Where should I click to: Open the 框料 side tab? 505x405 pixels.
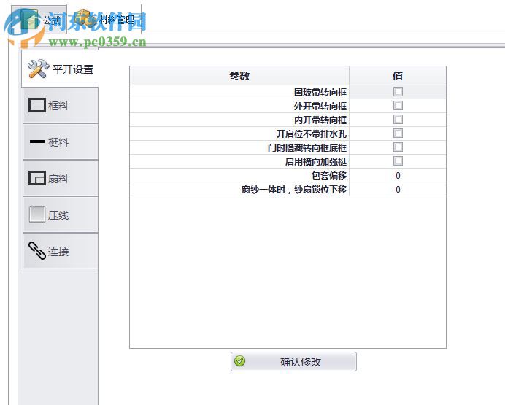tap(61, 105)
